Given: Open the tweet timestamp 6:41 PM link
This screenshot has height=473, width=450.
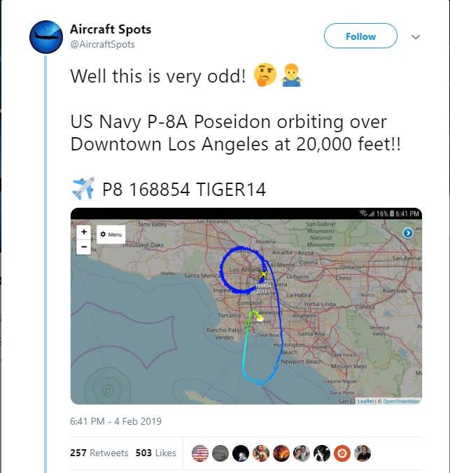Looking at the screenshot, I should click(x=115, y=421).
